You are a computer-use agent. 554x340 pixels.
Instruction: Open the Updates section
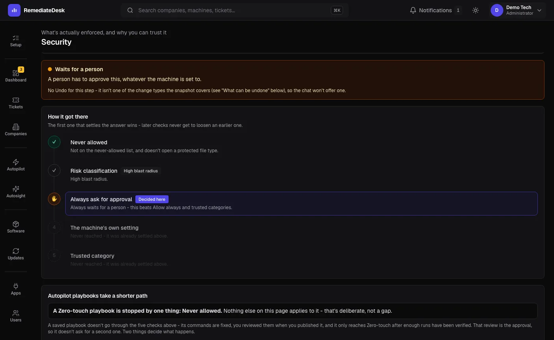(x=16, y=254)
